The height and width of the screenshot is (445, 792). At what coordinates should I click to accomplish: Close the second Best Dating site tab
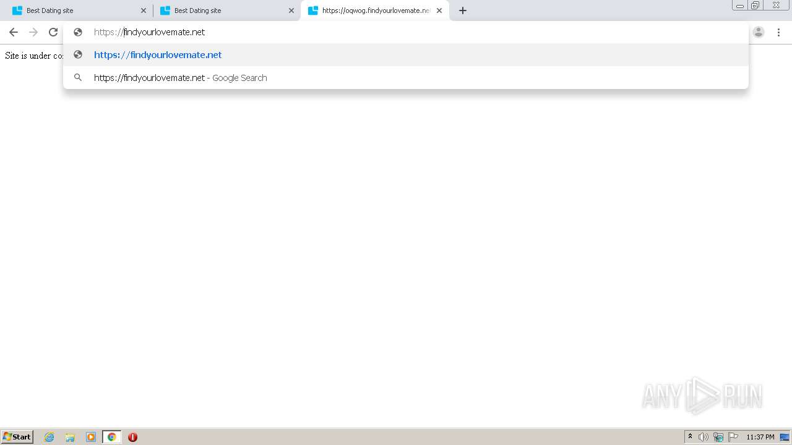pos(291,11)
